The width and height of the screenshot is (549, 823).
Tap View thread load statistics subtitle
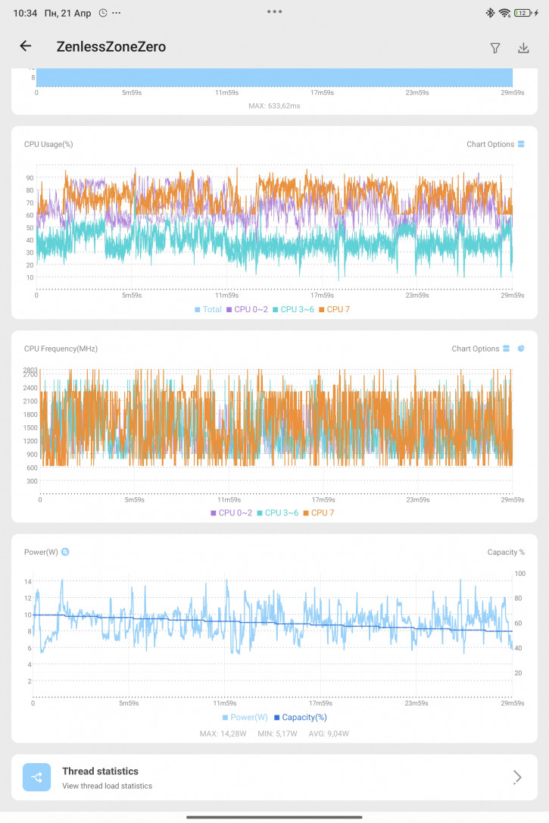(x=107, y=787)
